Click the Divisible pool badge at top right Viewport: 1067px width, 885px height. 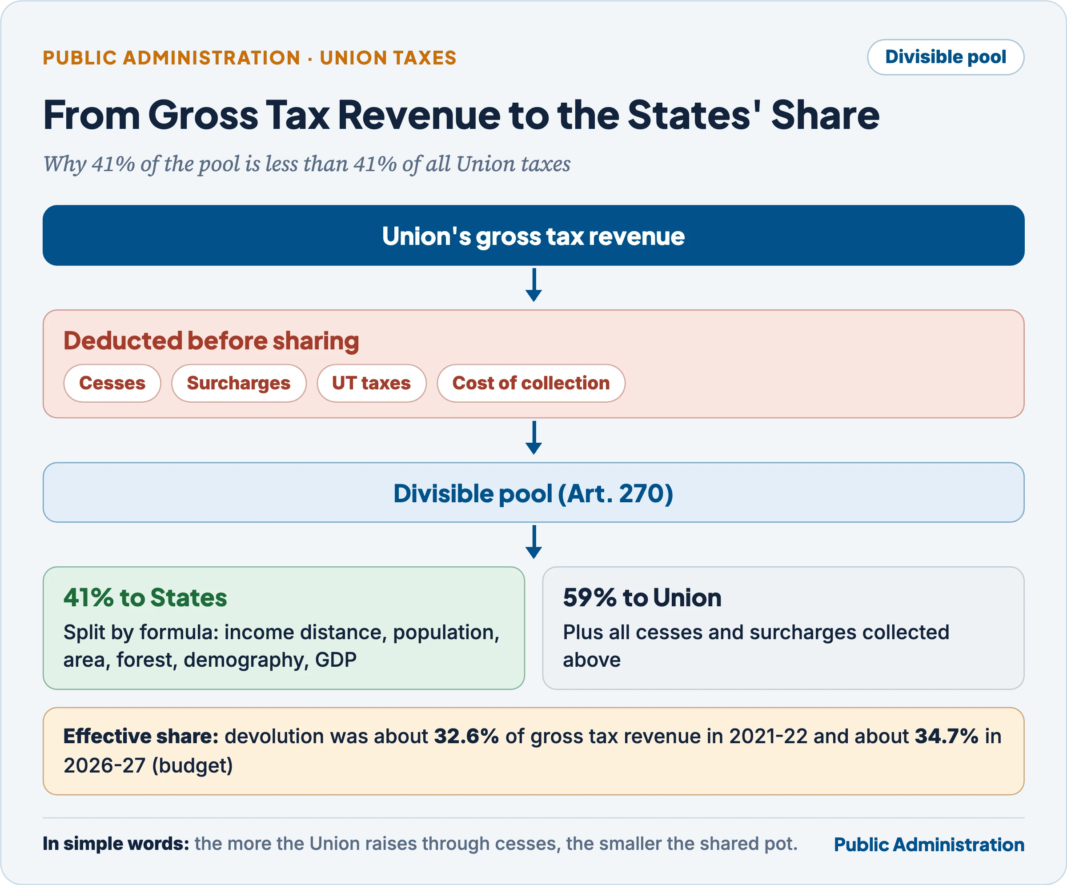(945, 57)
